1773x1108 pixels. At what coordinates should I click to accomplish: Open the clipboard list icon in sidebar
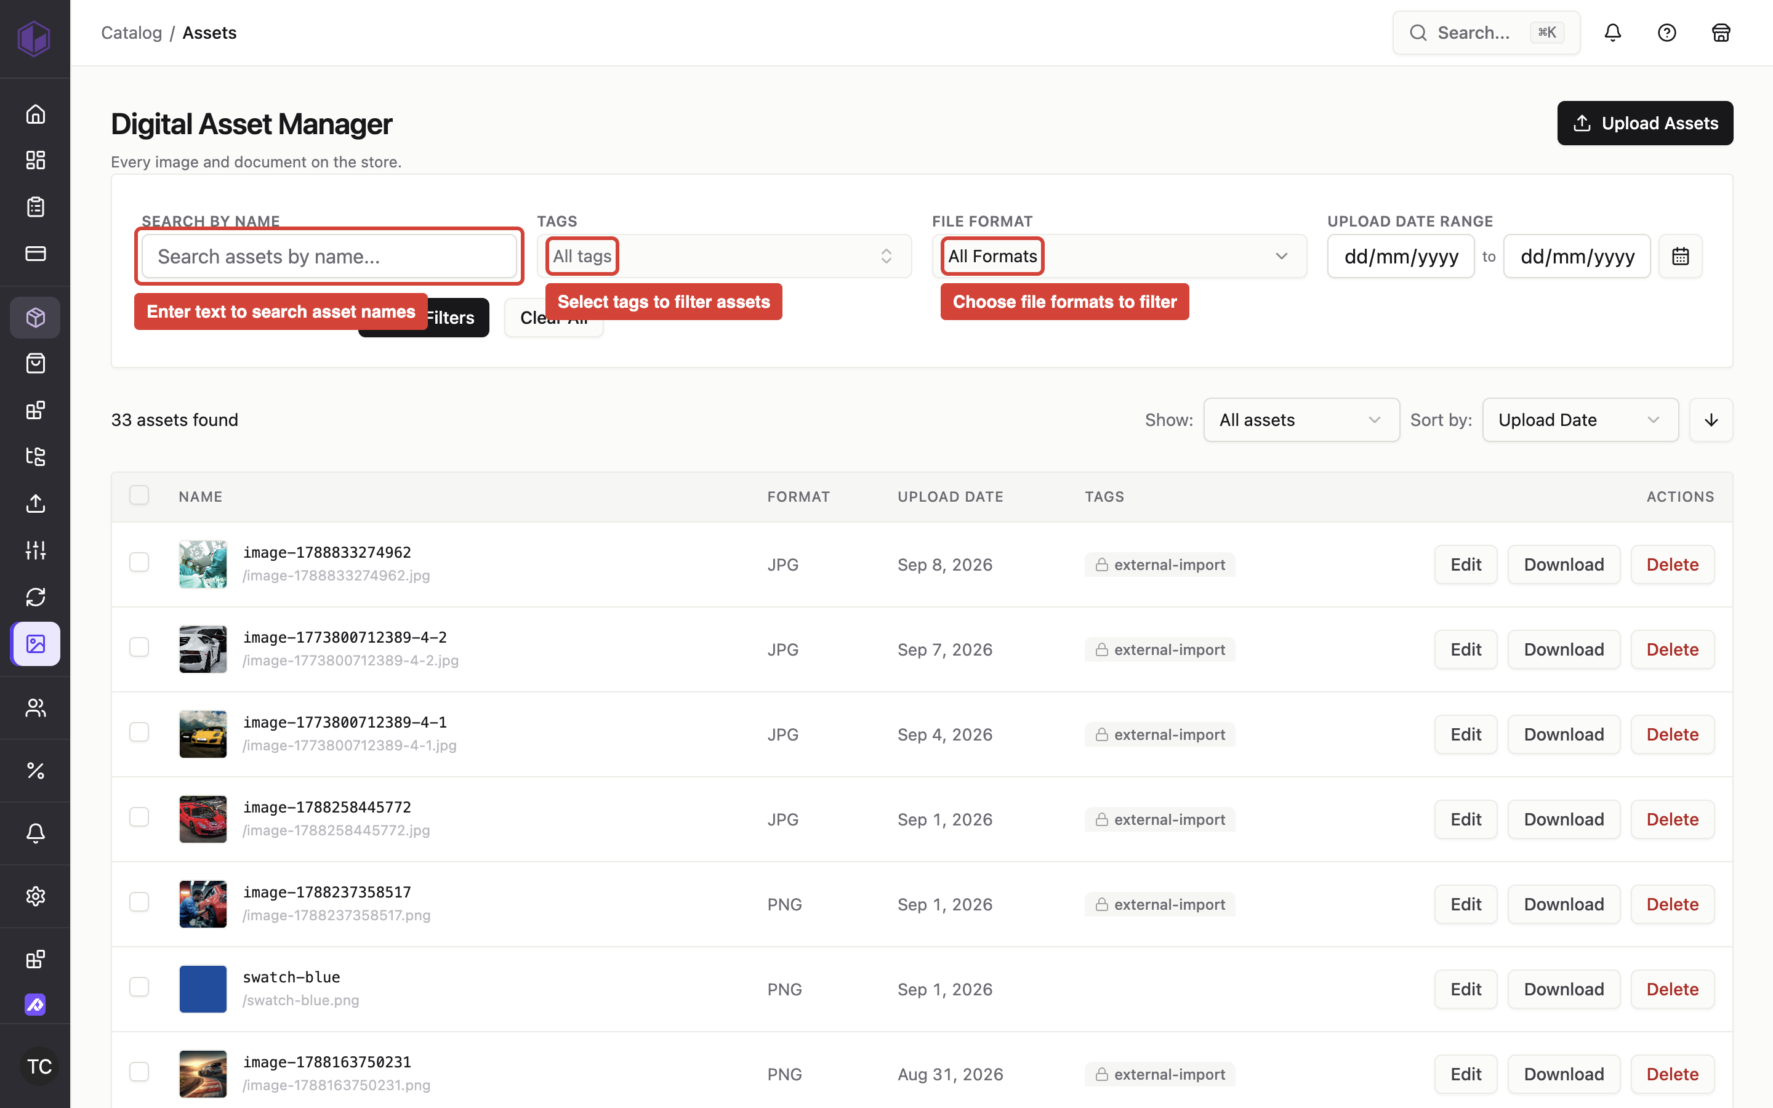point(35,207)
